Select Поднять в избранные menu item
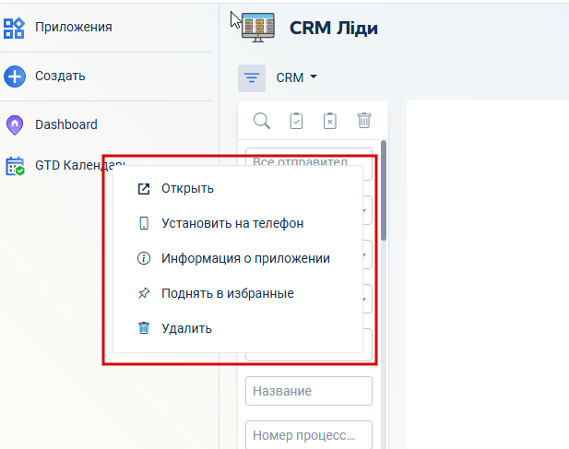 point(238,293)
